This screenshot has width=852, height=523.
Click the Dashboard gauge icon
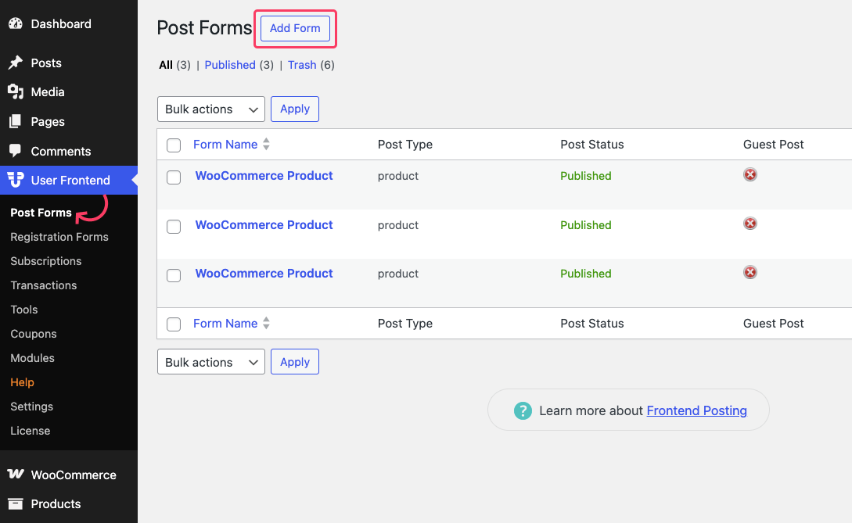tap(16, 23)
